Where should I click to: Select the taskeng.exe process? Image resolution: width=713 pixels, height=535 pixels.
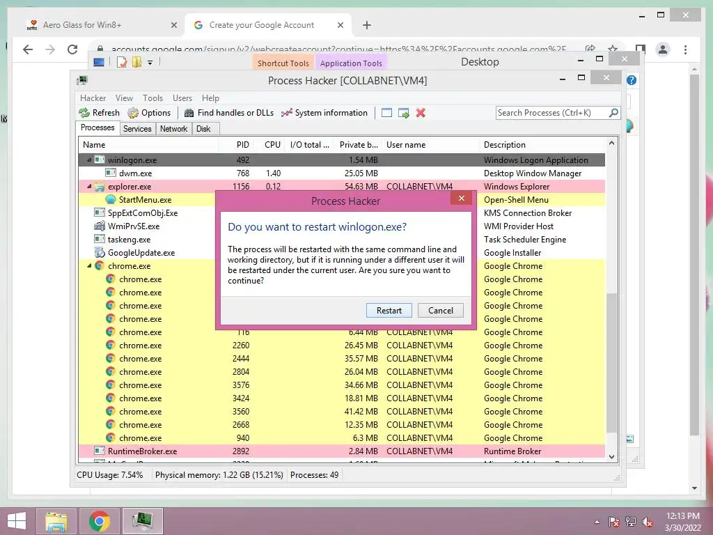point(129,240)
